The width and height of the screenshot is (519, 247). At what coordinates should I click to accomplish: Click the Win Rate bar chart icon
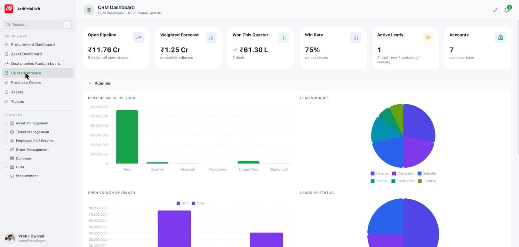(355, 38)
